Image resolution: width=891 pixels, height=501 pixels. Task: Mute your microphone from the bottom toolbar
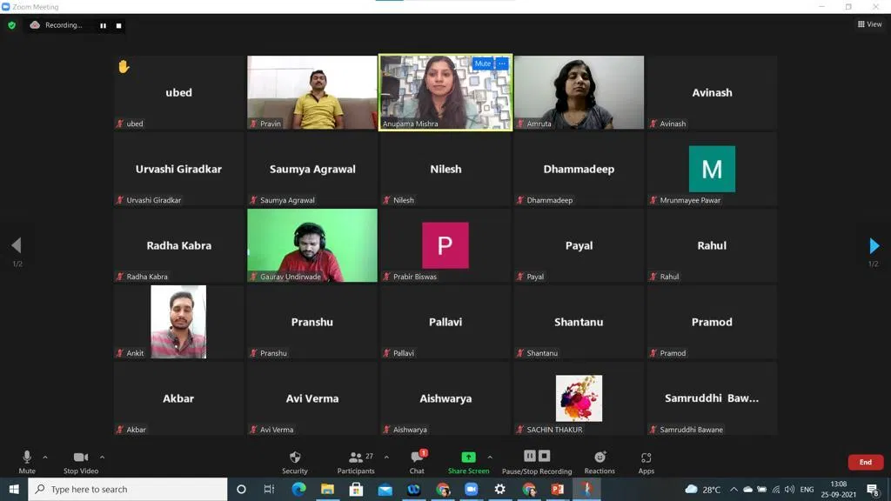tap(27, 462)
